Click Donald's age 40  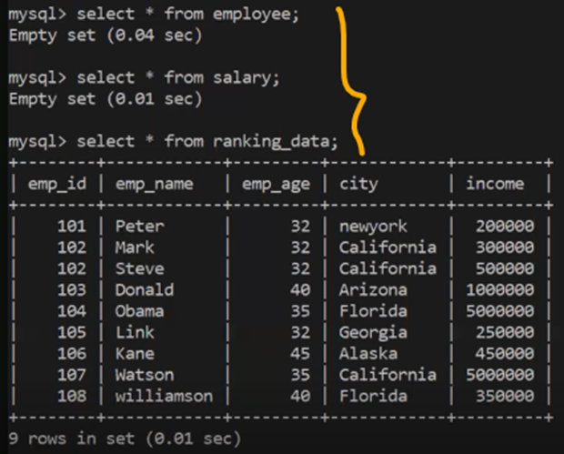tap(300, 290)
